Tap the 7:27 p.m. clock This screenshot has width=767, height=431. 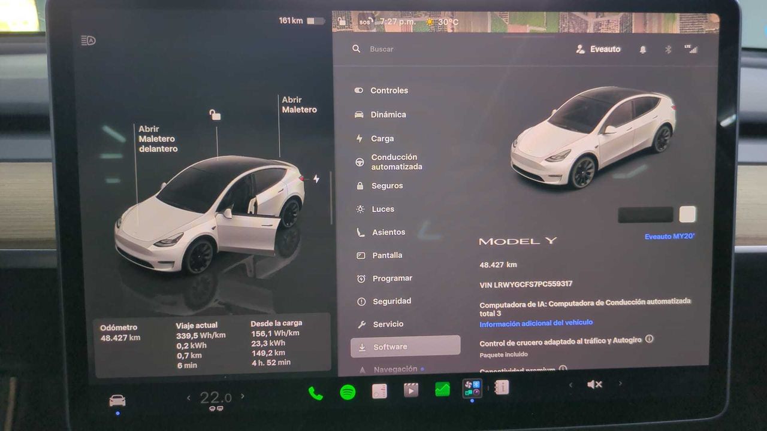(398, 22)
